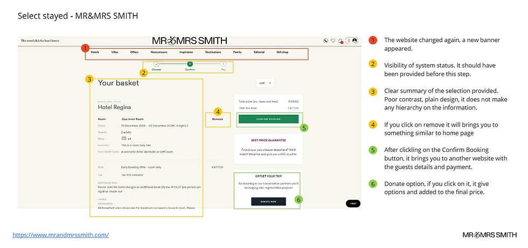The width and height of the screenshot is (528, 248).
Task: Click the completed Choose step checkmark
Action: point(156,64)
